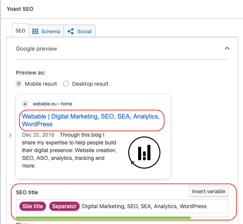Click the Schema grid icon
The height and width of the screenshot is (224, 243).
(x=35, y=31)
